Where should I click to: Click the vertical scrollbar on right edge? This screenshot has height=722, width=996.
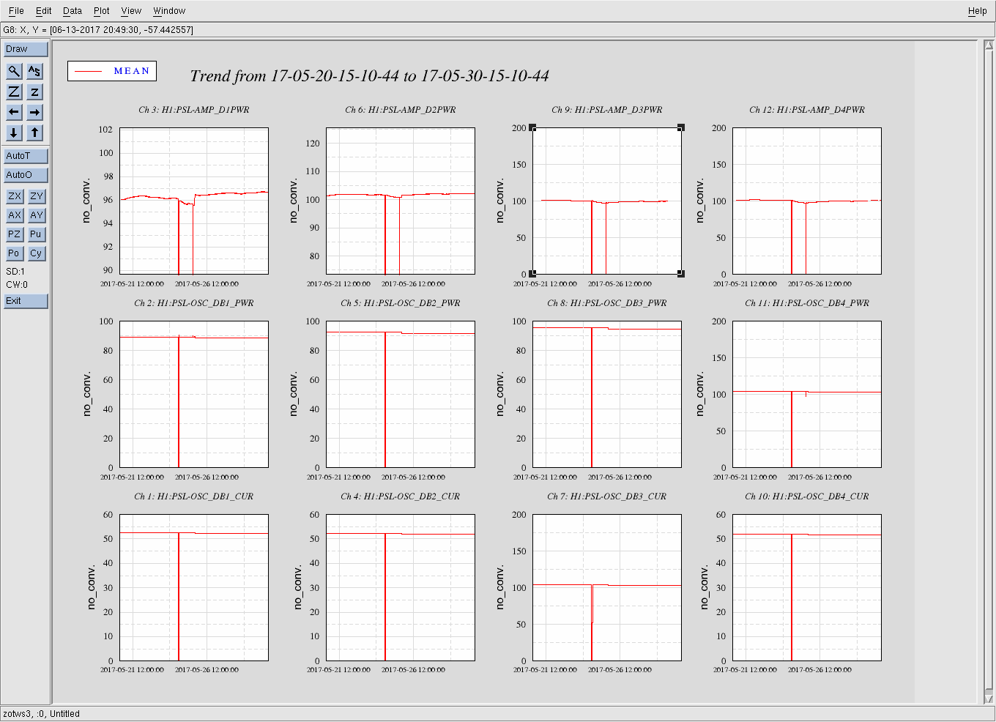click(x=988, y=372)
